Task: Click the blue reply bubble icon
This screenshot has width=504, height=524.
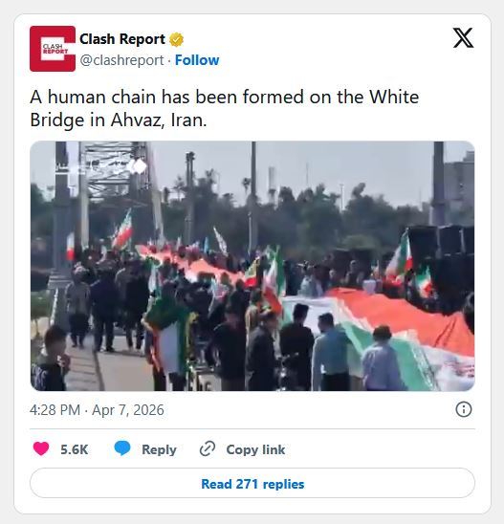Action: [122, 448]
